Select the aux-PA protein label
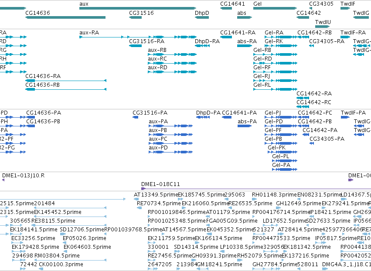This screenshot has height=271, width=371. (x=158, y=121)
